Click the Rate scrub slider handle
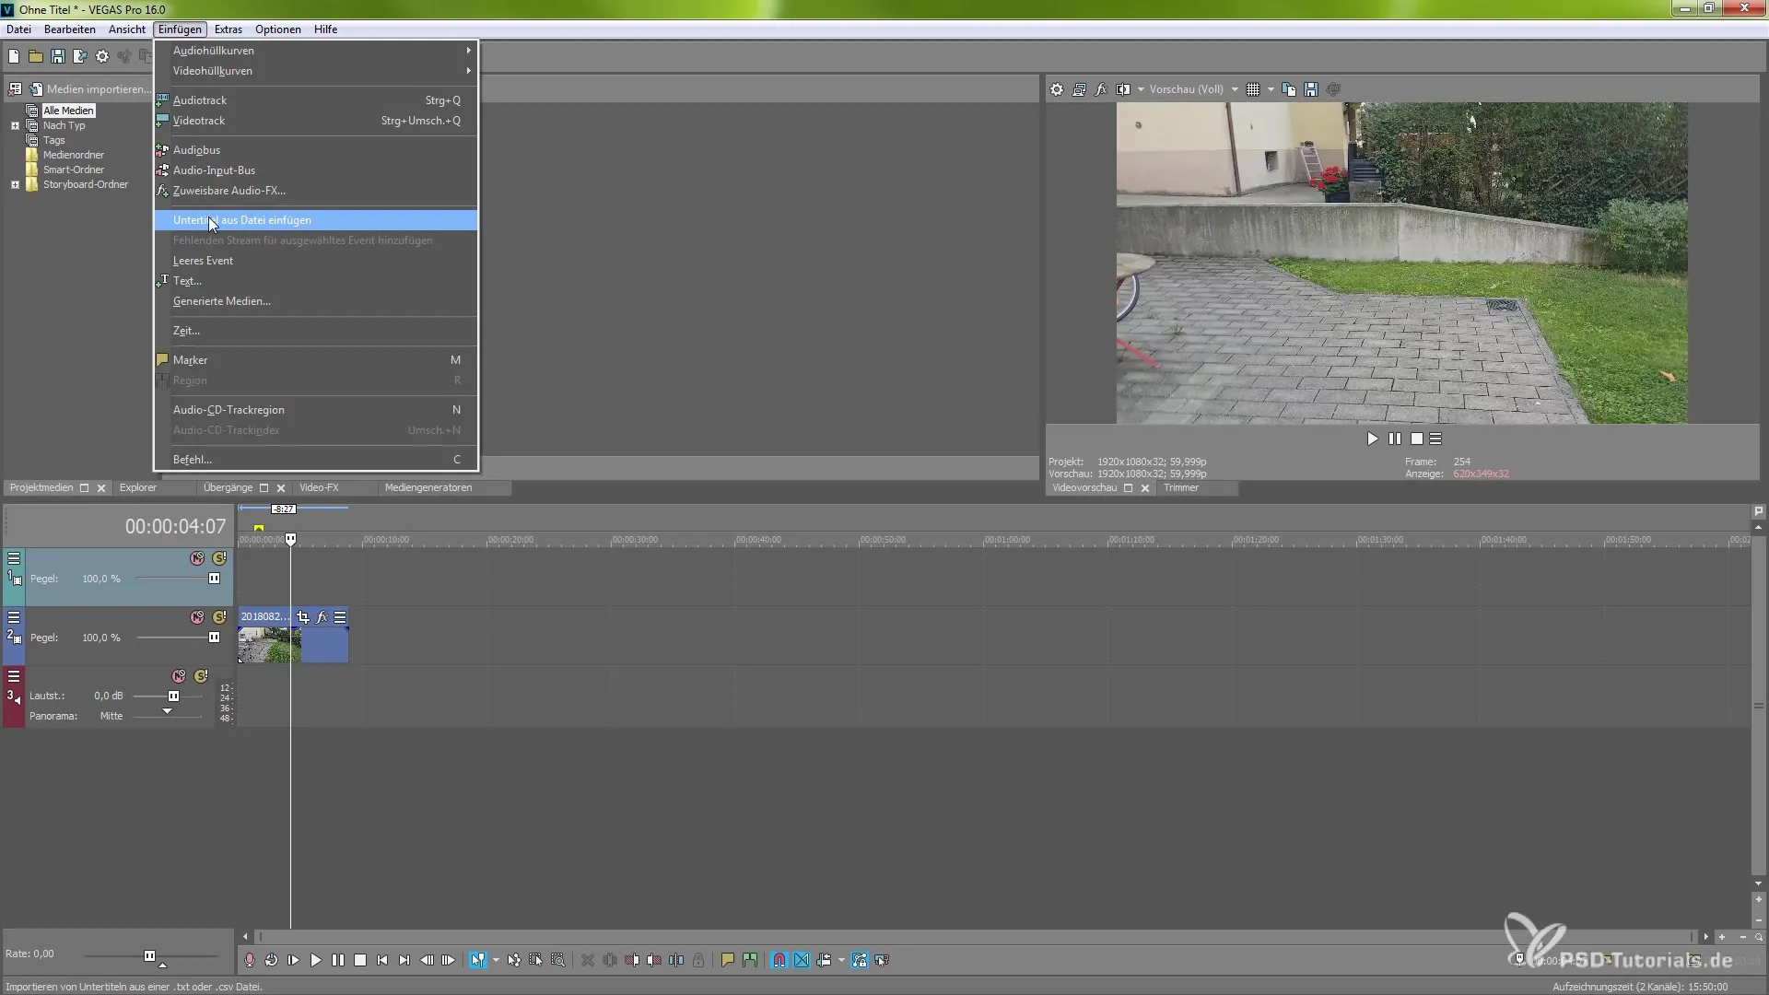 point(149,955)
